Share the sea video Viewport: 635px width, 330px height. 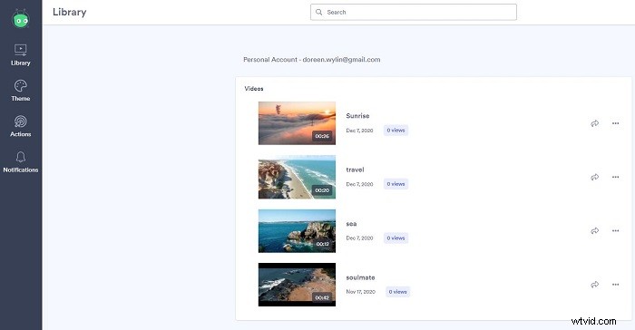[x=594, y=231]
